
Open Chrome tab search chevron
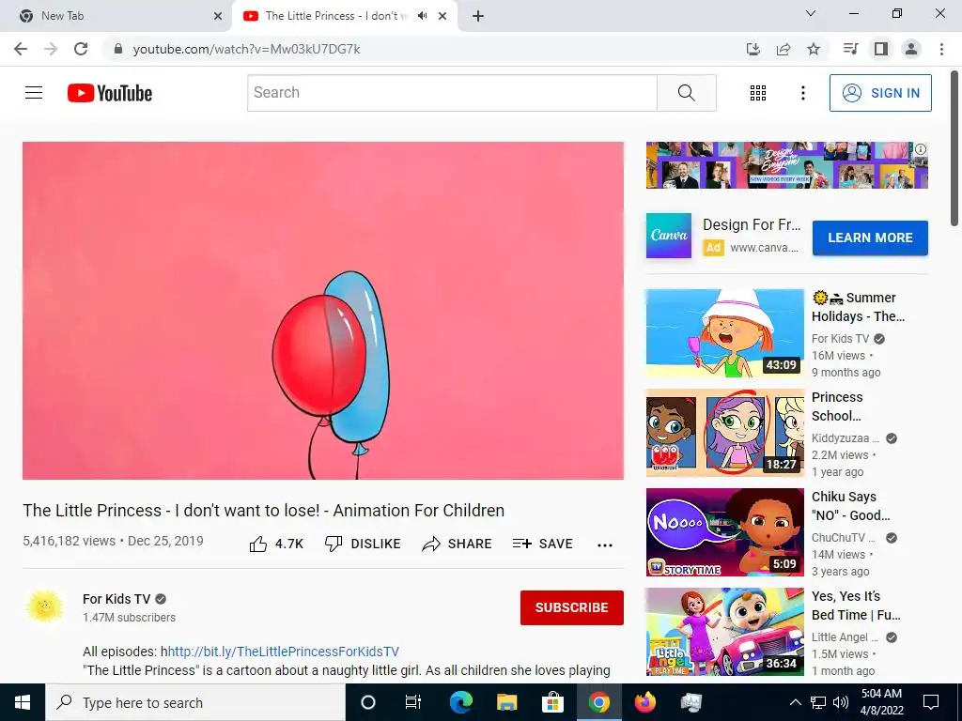point(811,13)
